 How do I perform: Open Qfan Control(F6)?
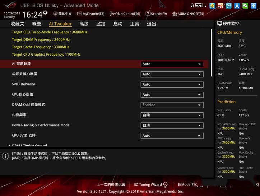[x=125, y=14]
